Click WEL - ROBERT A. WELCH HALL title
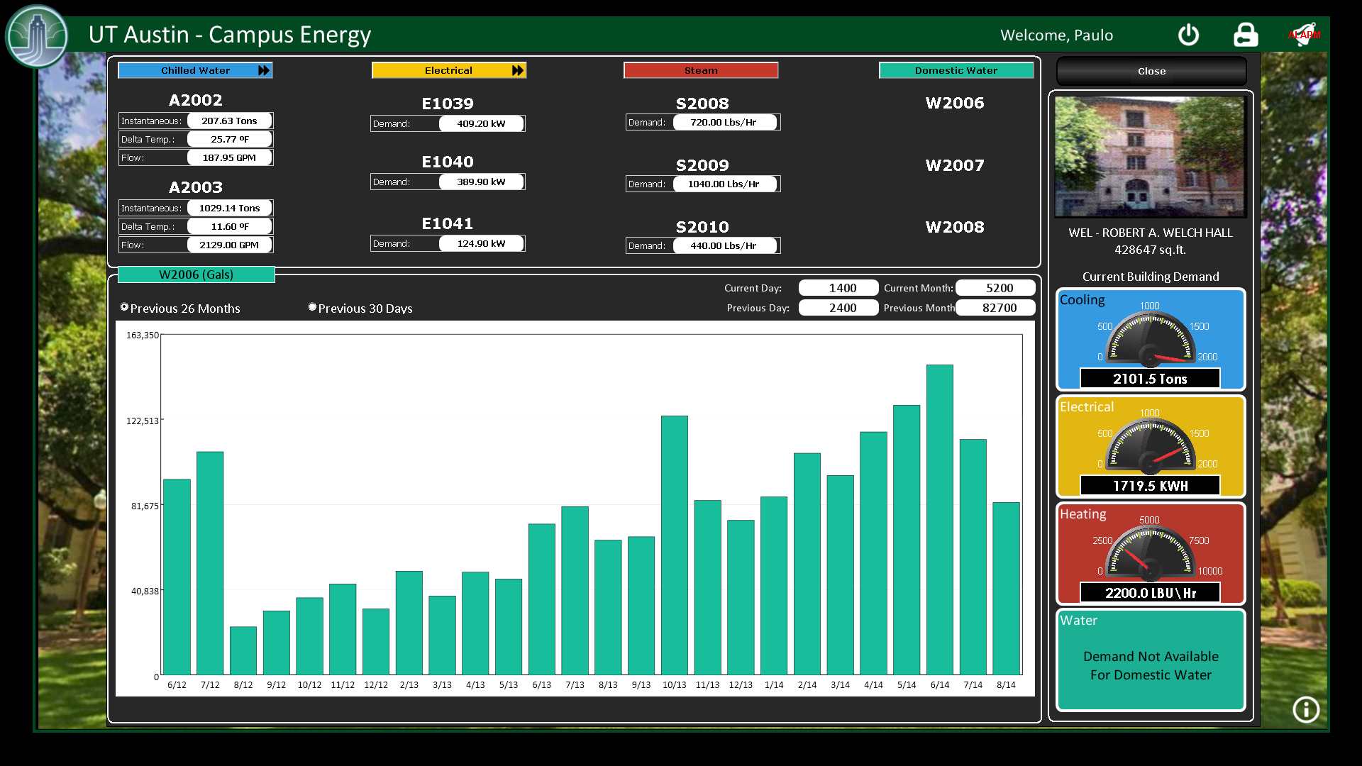The height and width of the screenshot is (766, 1362). 1151,233
